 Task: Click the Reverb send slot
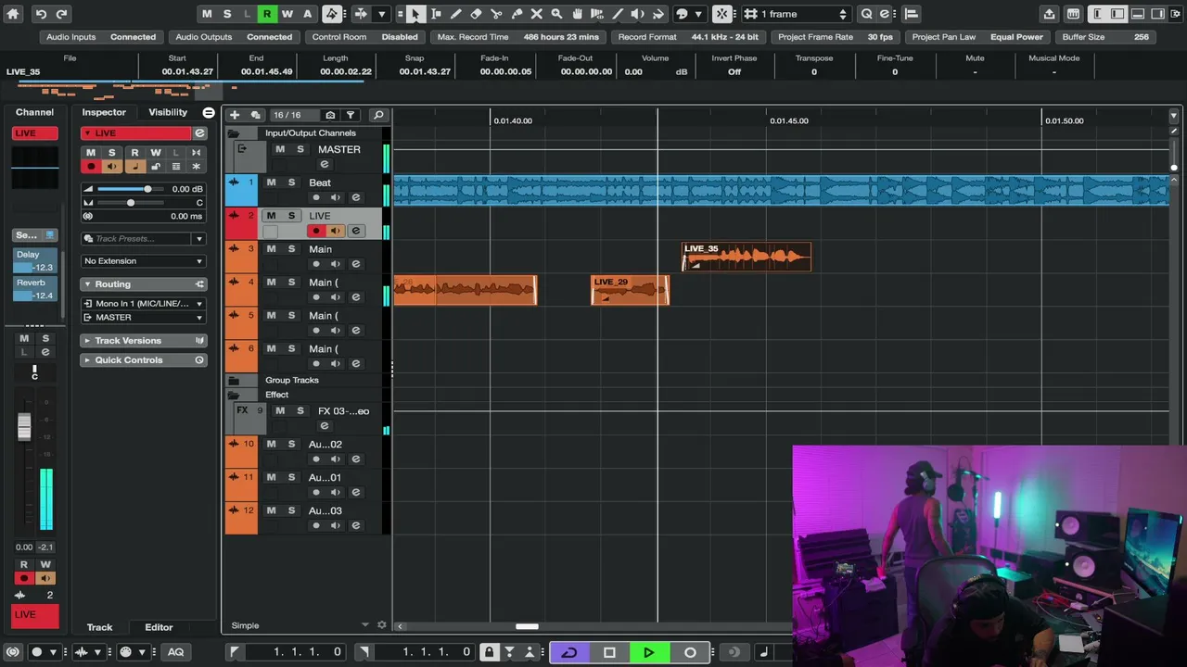pos(35,289)
